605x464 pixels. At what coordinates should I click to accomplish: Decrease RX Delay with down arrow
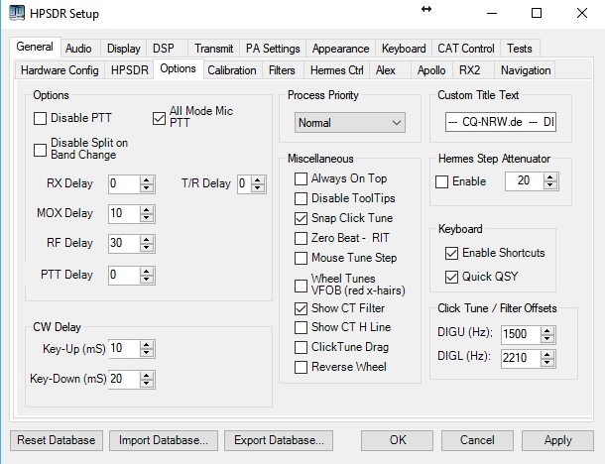click(x=146, y=187)
